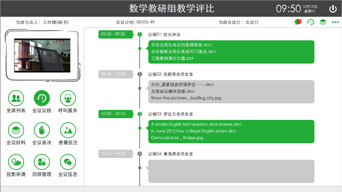
Task: Open 工程案例演示文稿.ppt file
Action: 172,58
